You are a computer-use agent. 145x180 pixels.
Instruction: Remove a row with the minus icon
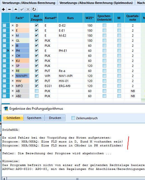click(x=9, y=9)
